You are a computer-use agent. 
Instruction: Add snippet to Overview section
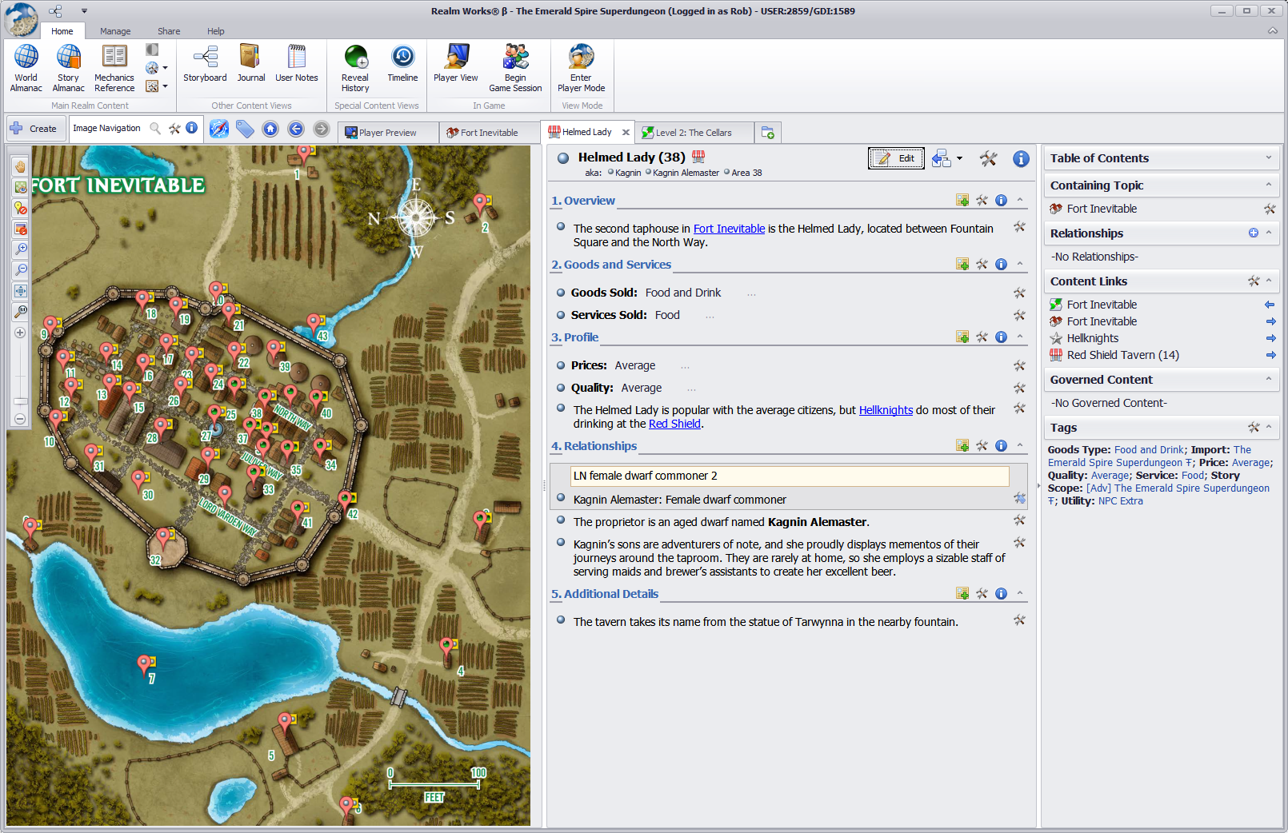[x=962, y=200]
